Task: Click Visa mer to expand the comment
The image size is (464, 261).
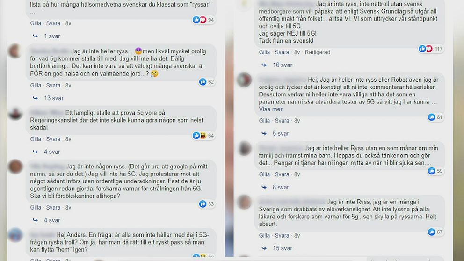Action: (x=270, y=109)
